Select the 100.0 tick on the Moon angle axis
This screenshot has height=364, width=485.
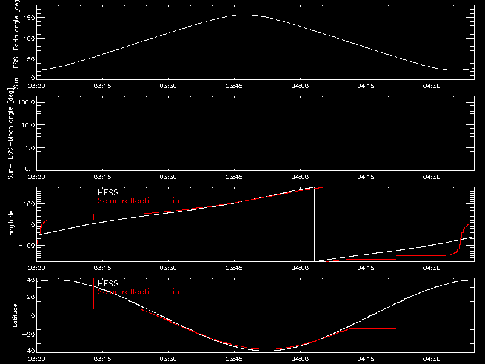point(26,103)
